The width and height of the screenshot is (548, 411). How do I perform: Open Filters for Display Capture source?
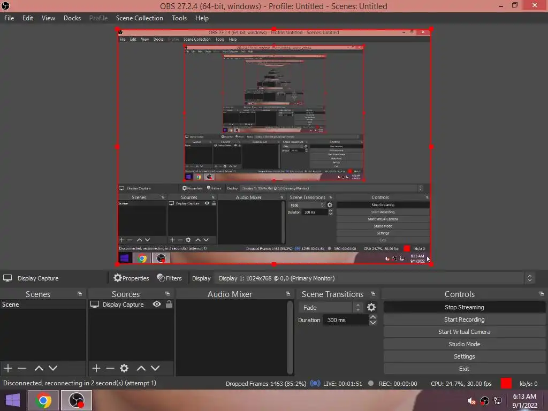[170, 278]
